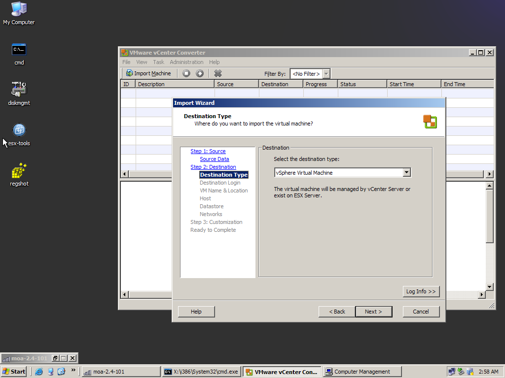Viewport: 505px width, 378px height.
Task: Open the Windows Start menu
Action: [x=13, y=372]
